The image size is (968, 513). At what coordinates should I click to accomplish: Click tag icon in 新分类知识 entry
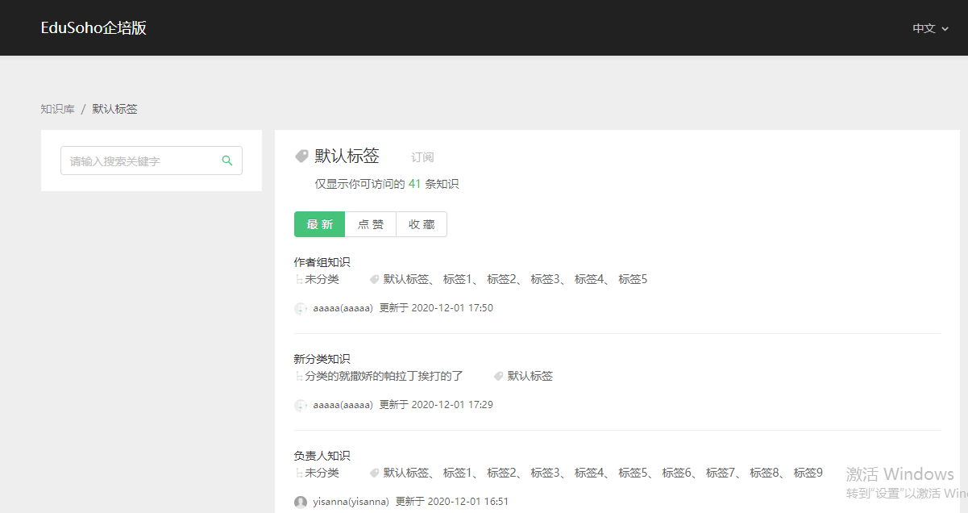498,376
